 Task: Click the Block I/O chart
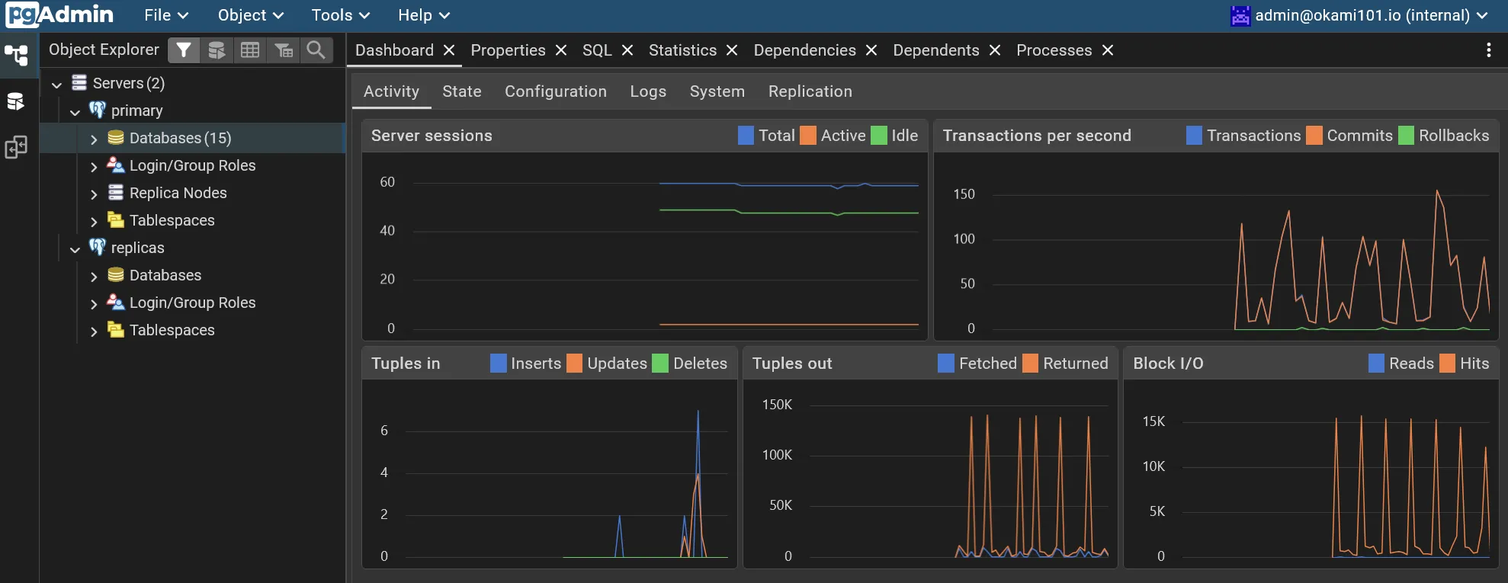(x=1311, y=473)
